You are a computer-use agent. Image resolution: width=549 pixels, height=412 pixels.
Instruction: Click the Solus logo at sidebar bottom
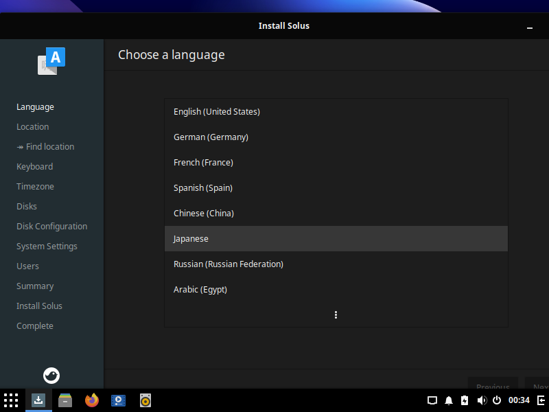click(x=51, y=376)
